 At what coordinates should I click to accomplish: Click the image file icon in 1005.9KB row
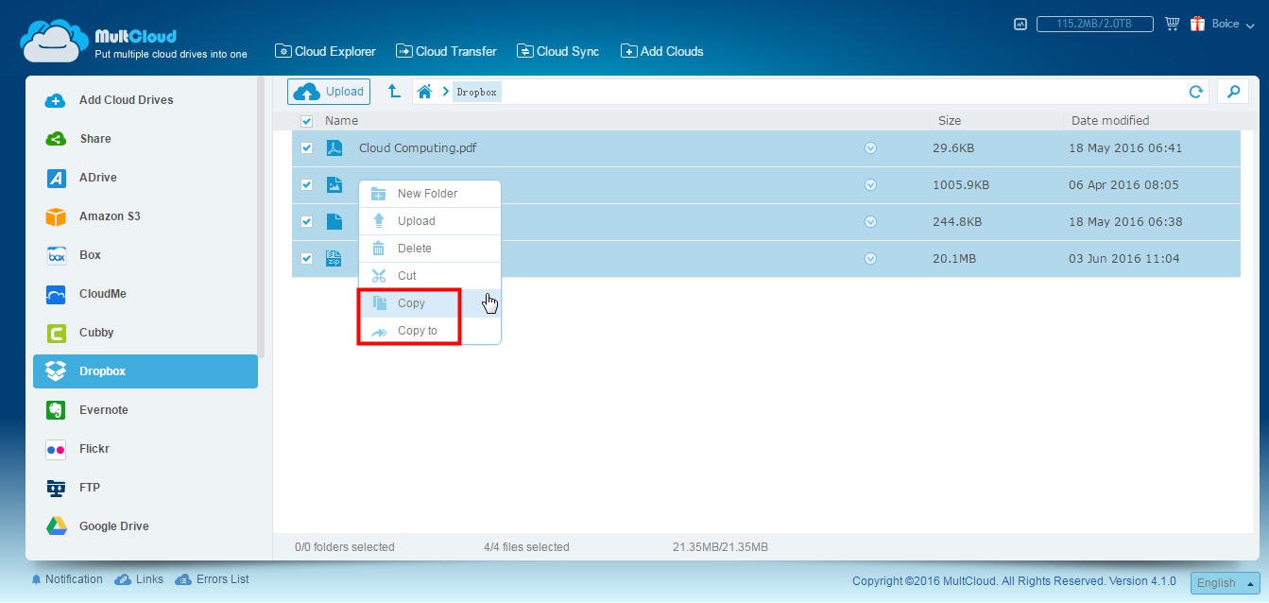click(x=334, y=185)
